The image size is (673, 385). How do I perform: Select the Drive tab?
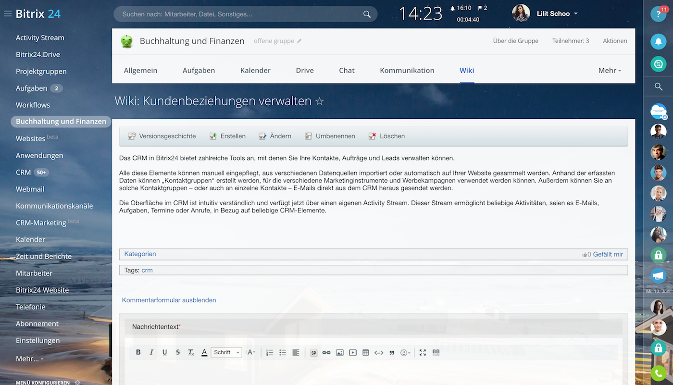pos(305,70)
